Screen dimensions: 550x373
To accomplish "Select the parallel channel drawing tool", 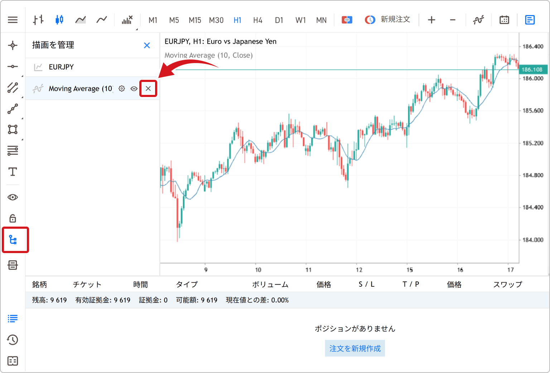I will click(x=13, y=87).
